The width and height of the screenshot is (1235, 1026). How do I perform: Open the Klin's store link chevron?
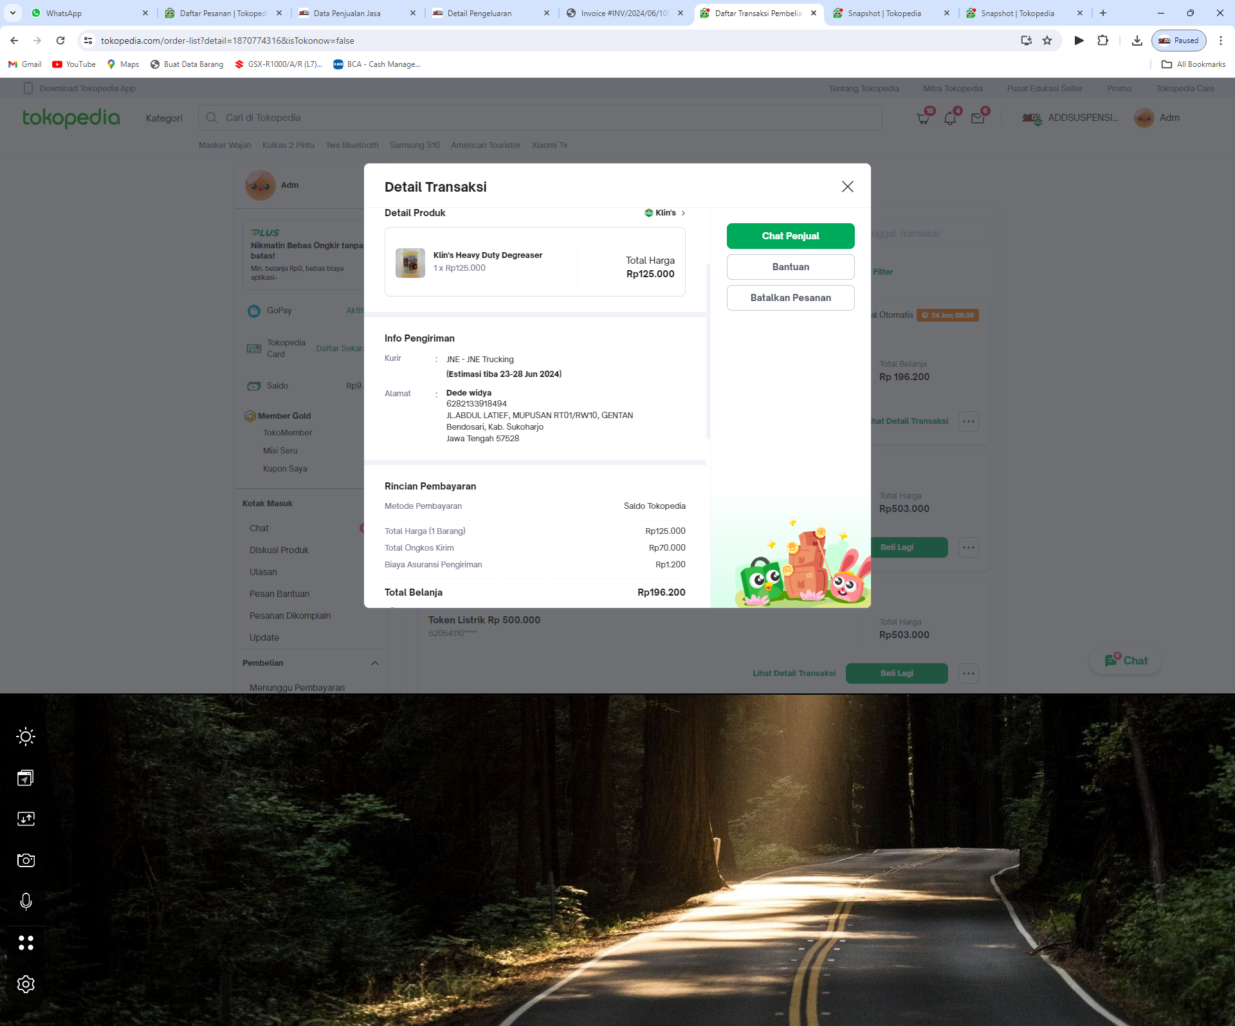pos(683,213)
